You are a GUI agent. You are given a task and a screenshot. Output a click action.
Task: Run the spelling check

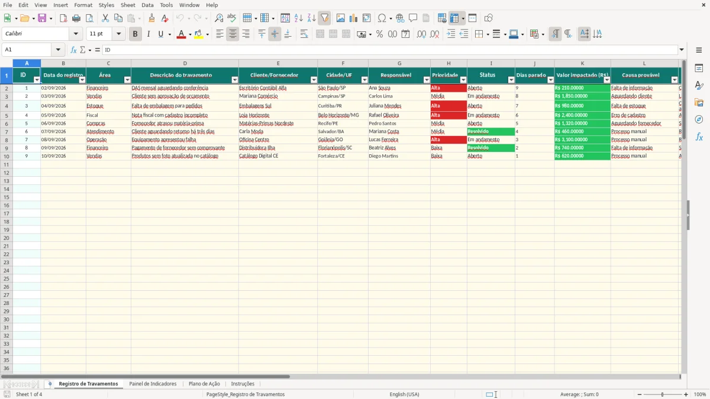point(232,18)
